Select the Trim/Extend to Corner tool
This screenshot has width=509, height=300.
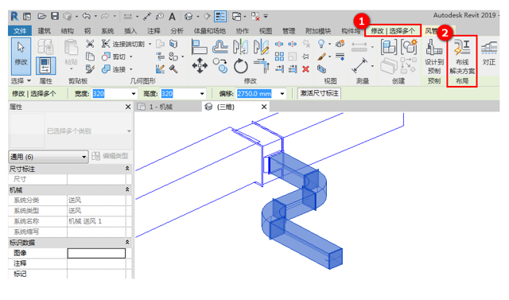click(262, 65)
